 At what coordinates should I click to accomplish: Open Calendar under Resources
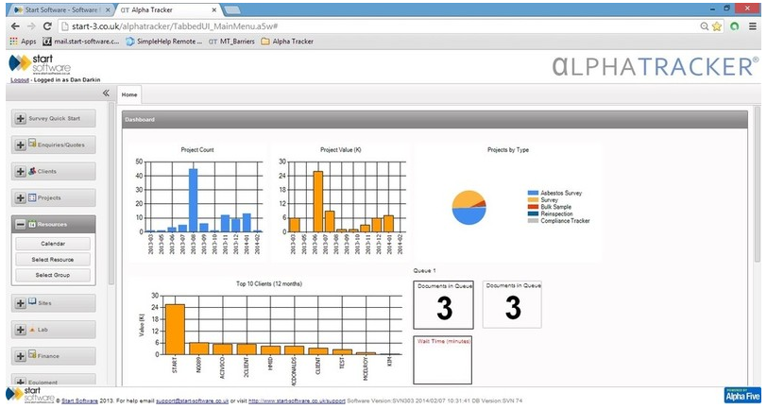[x=53, y=244]
